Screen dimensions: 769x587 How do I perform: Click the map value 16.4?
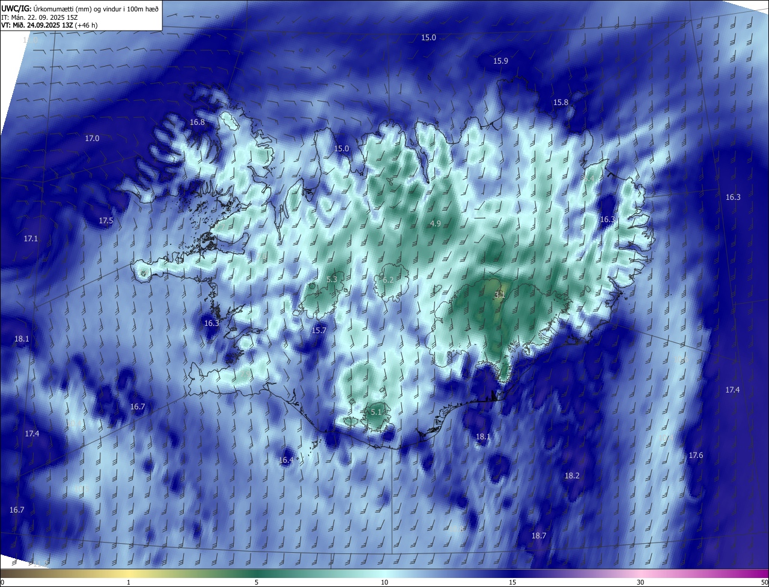tap(287, 460)
